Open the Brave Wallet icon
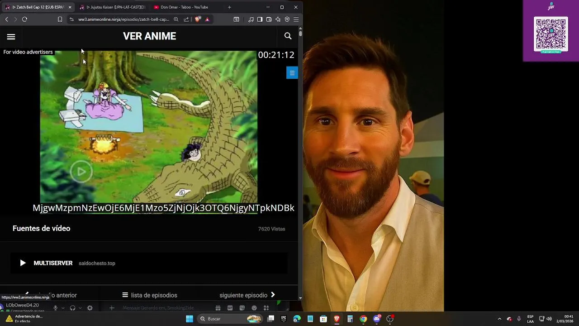 (x=269, y=19)
